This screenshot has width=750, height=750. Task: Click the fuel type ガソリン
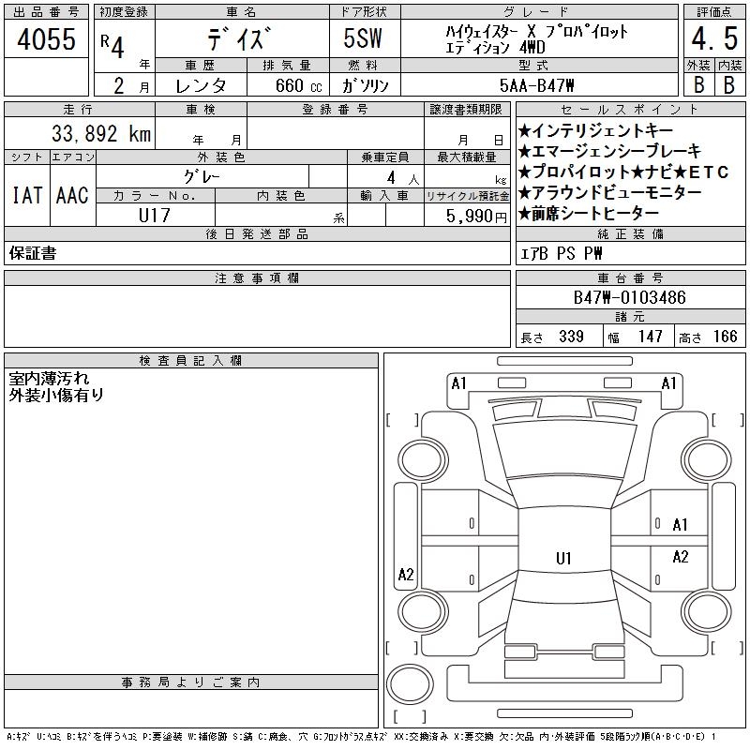click(365, 85)
